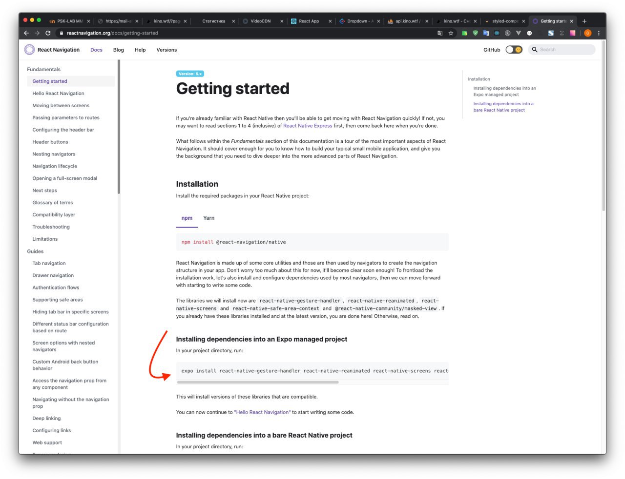
Task: Open Tab navigation guide
Action: (x=49, y=264)
